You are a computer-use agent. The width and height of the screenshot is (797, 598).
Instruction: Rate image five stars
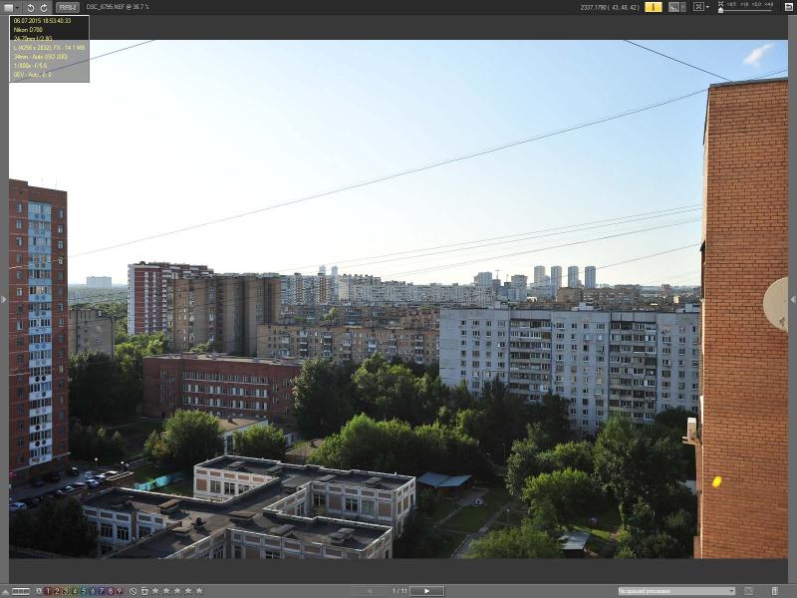point(199,591)
